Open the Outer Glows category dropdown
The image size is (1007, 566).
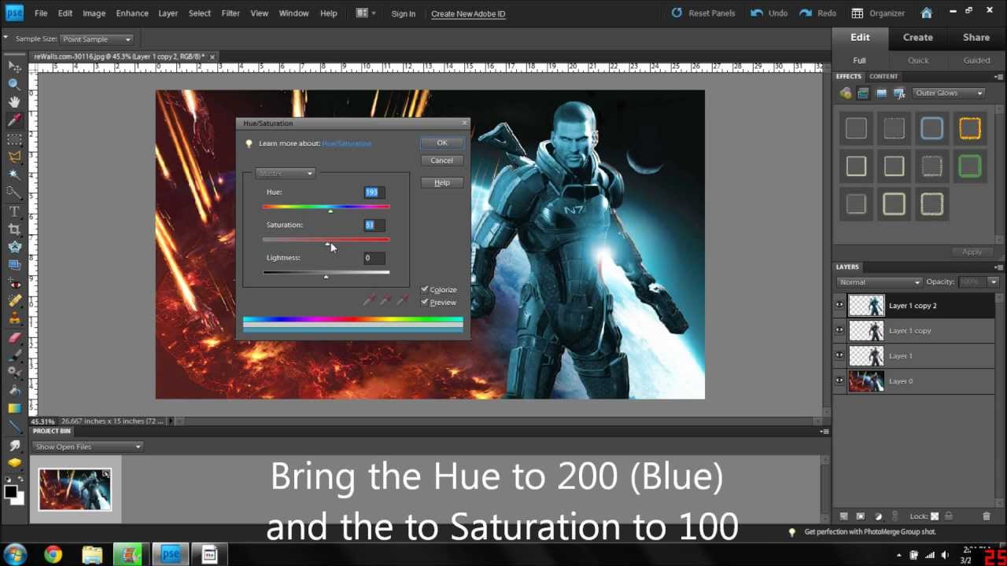[x=950, y=93]
